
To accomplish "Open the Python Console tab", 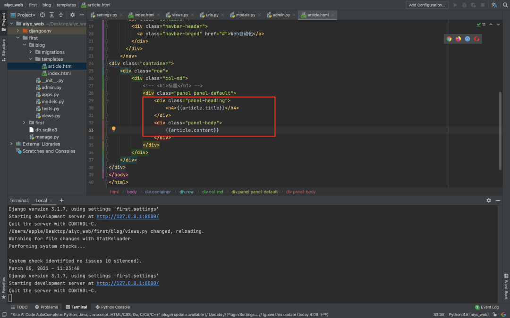I will pyautogui.click(x=112, y=307).
